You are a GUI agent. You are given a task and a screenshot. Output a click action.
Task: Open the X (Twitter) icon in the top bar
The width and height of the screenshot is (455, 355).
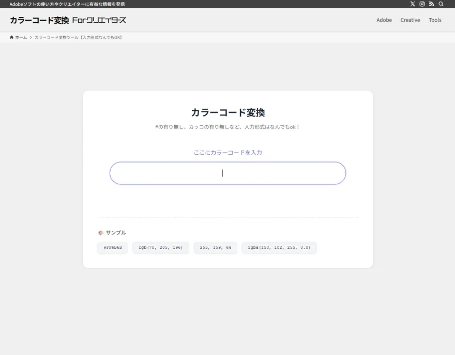point(413,4)
